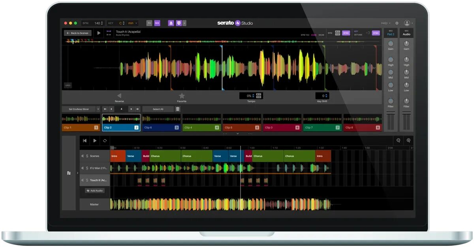474x247 pixels.
Task: Open the key scale min dropdown
Action: point(132,23)
